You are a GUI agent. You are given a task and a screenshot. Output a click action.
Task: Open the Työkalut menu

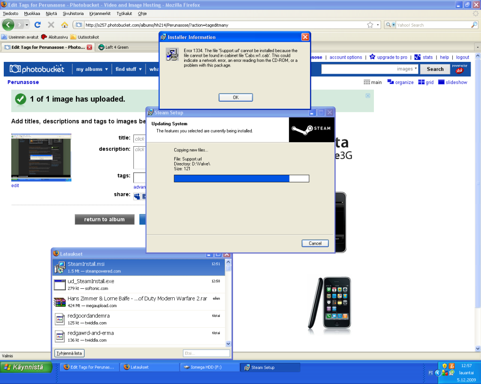pyautogui.click(x=124, y=14)
